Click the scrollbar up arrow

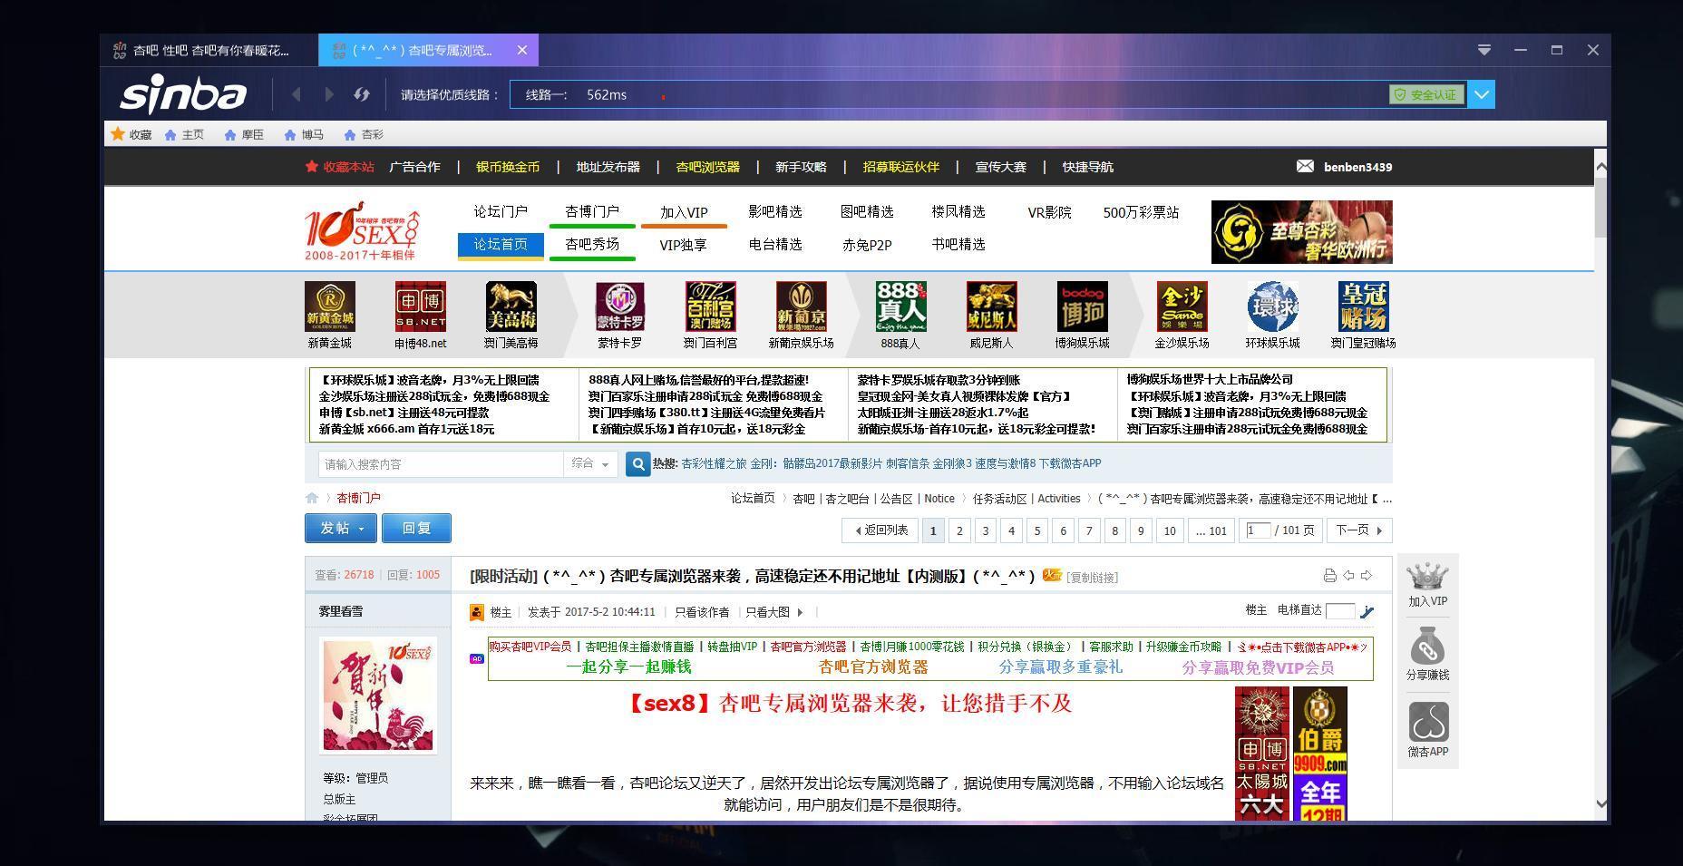1600,166
